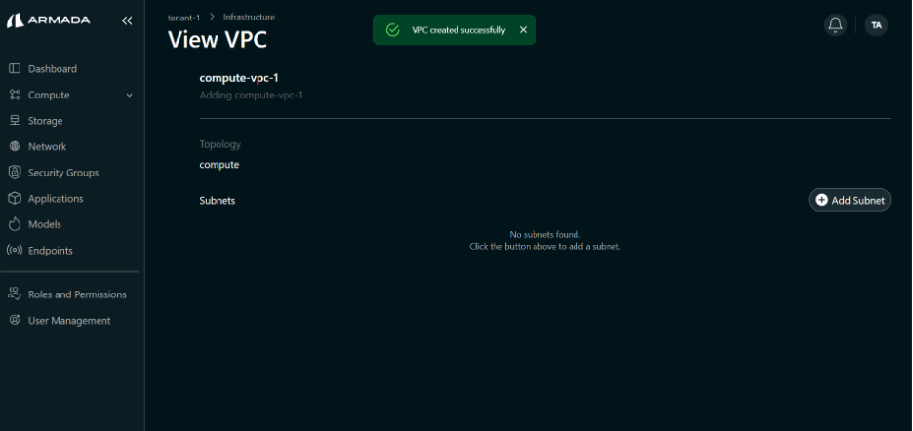Viewport: 913px width, 431px height.
Task: Click the Add Subnet button
Action: click(x=849, y=200)
